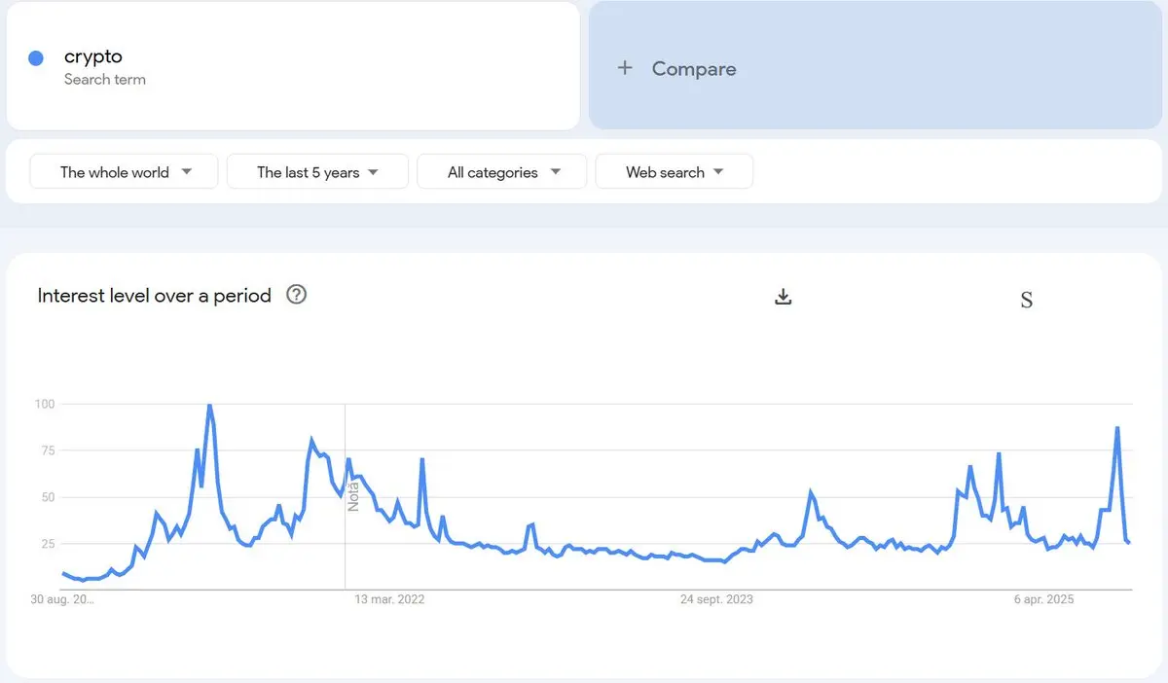The image size is (1168, 683).
Task: Edit the crypto search term field
Action: pyautogui.click(x=293, y=66)
